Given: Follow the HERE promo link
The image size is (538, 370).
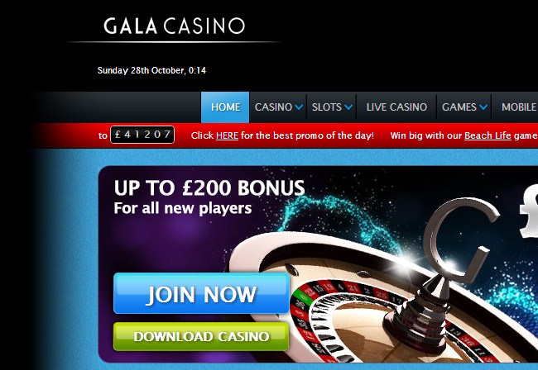Looking at the screenshot, I should 227,135.
